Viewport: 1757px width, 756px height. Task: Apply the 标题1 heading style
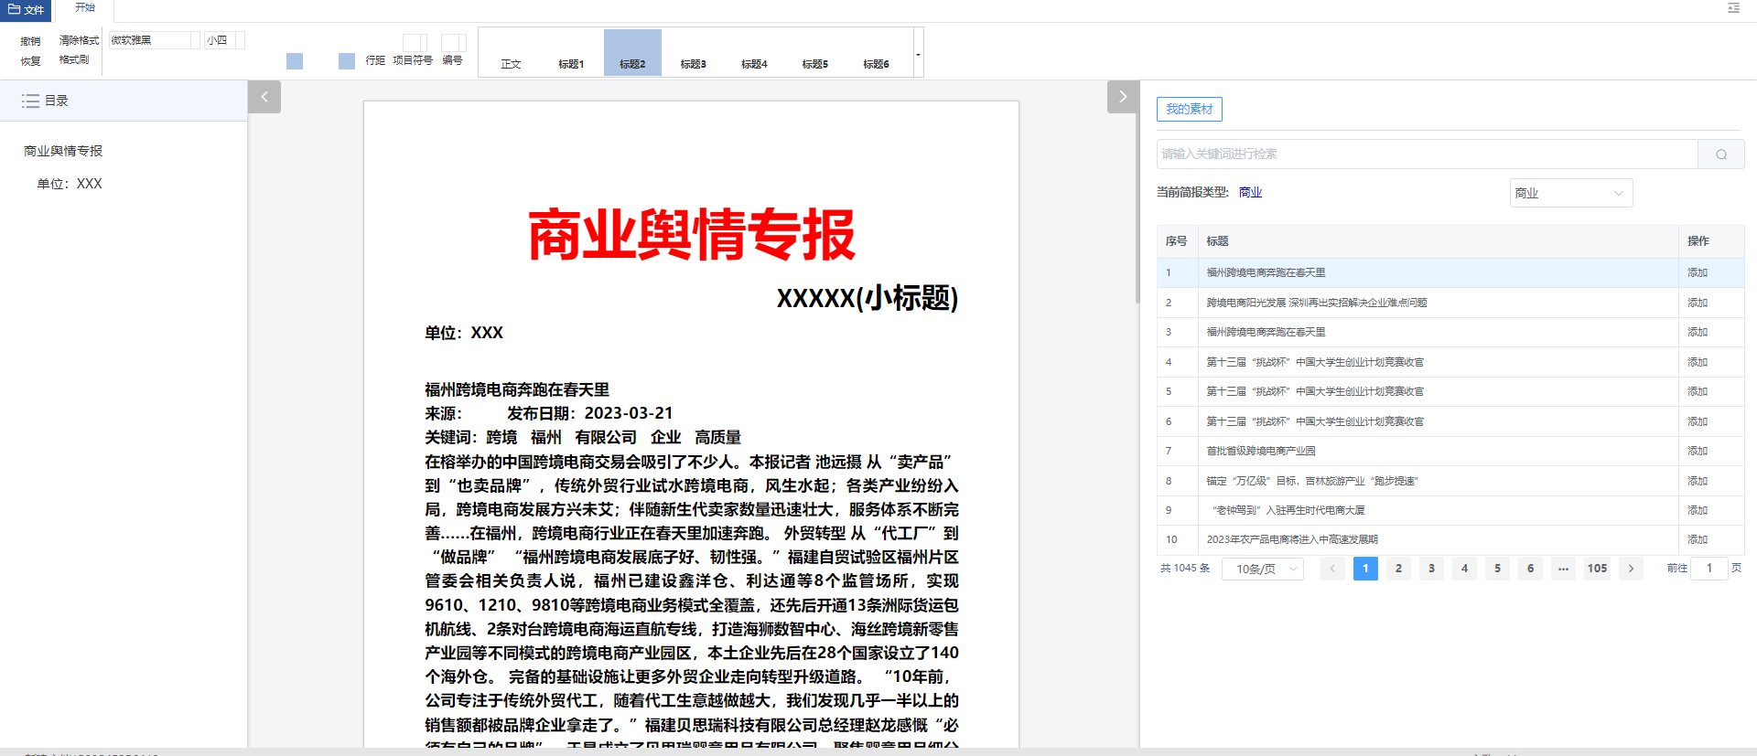(x=571, y=52)
